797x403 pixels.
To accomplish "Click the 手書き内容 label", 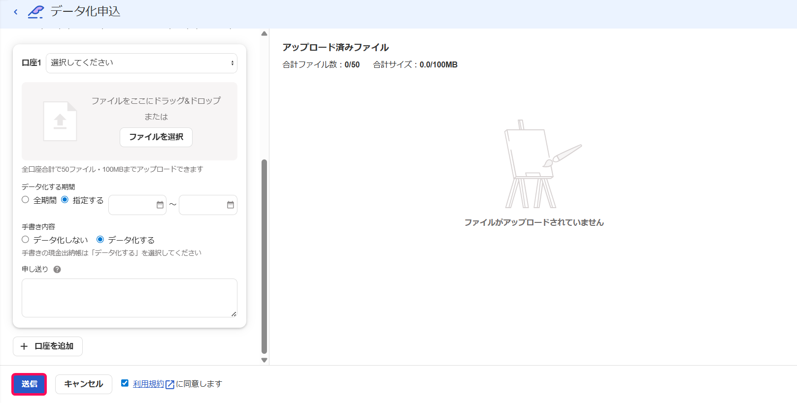I will point(38,227).
